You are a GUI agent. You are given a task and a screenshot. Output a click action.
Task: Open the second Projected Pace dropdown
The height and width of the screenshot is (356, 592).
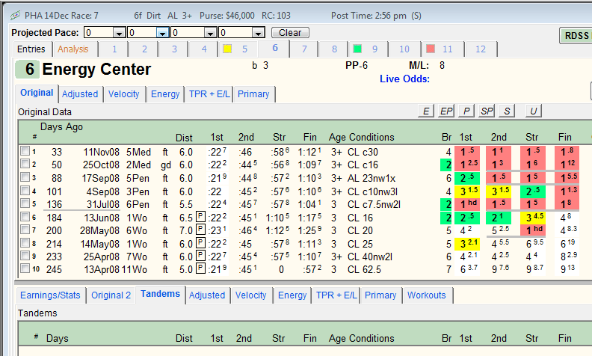click(162, 33)
